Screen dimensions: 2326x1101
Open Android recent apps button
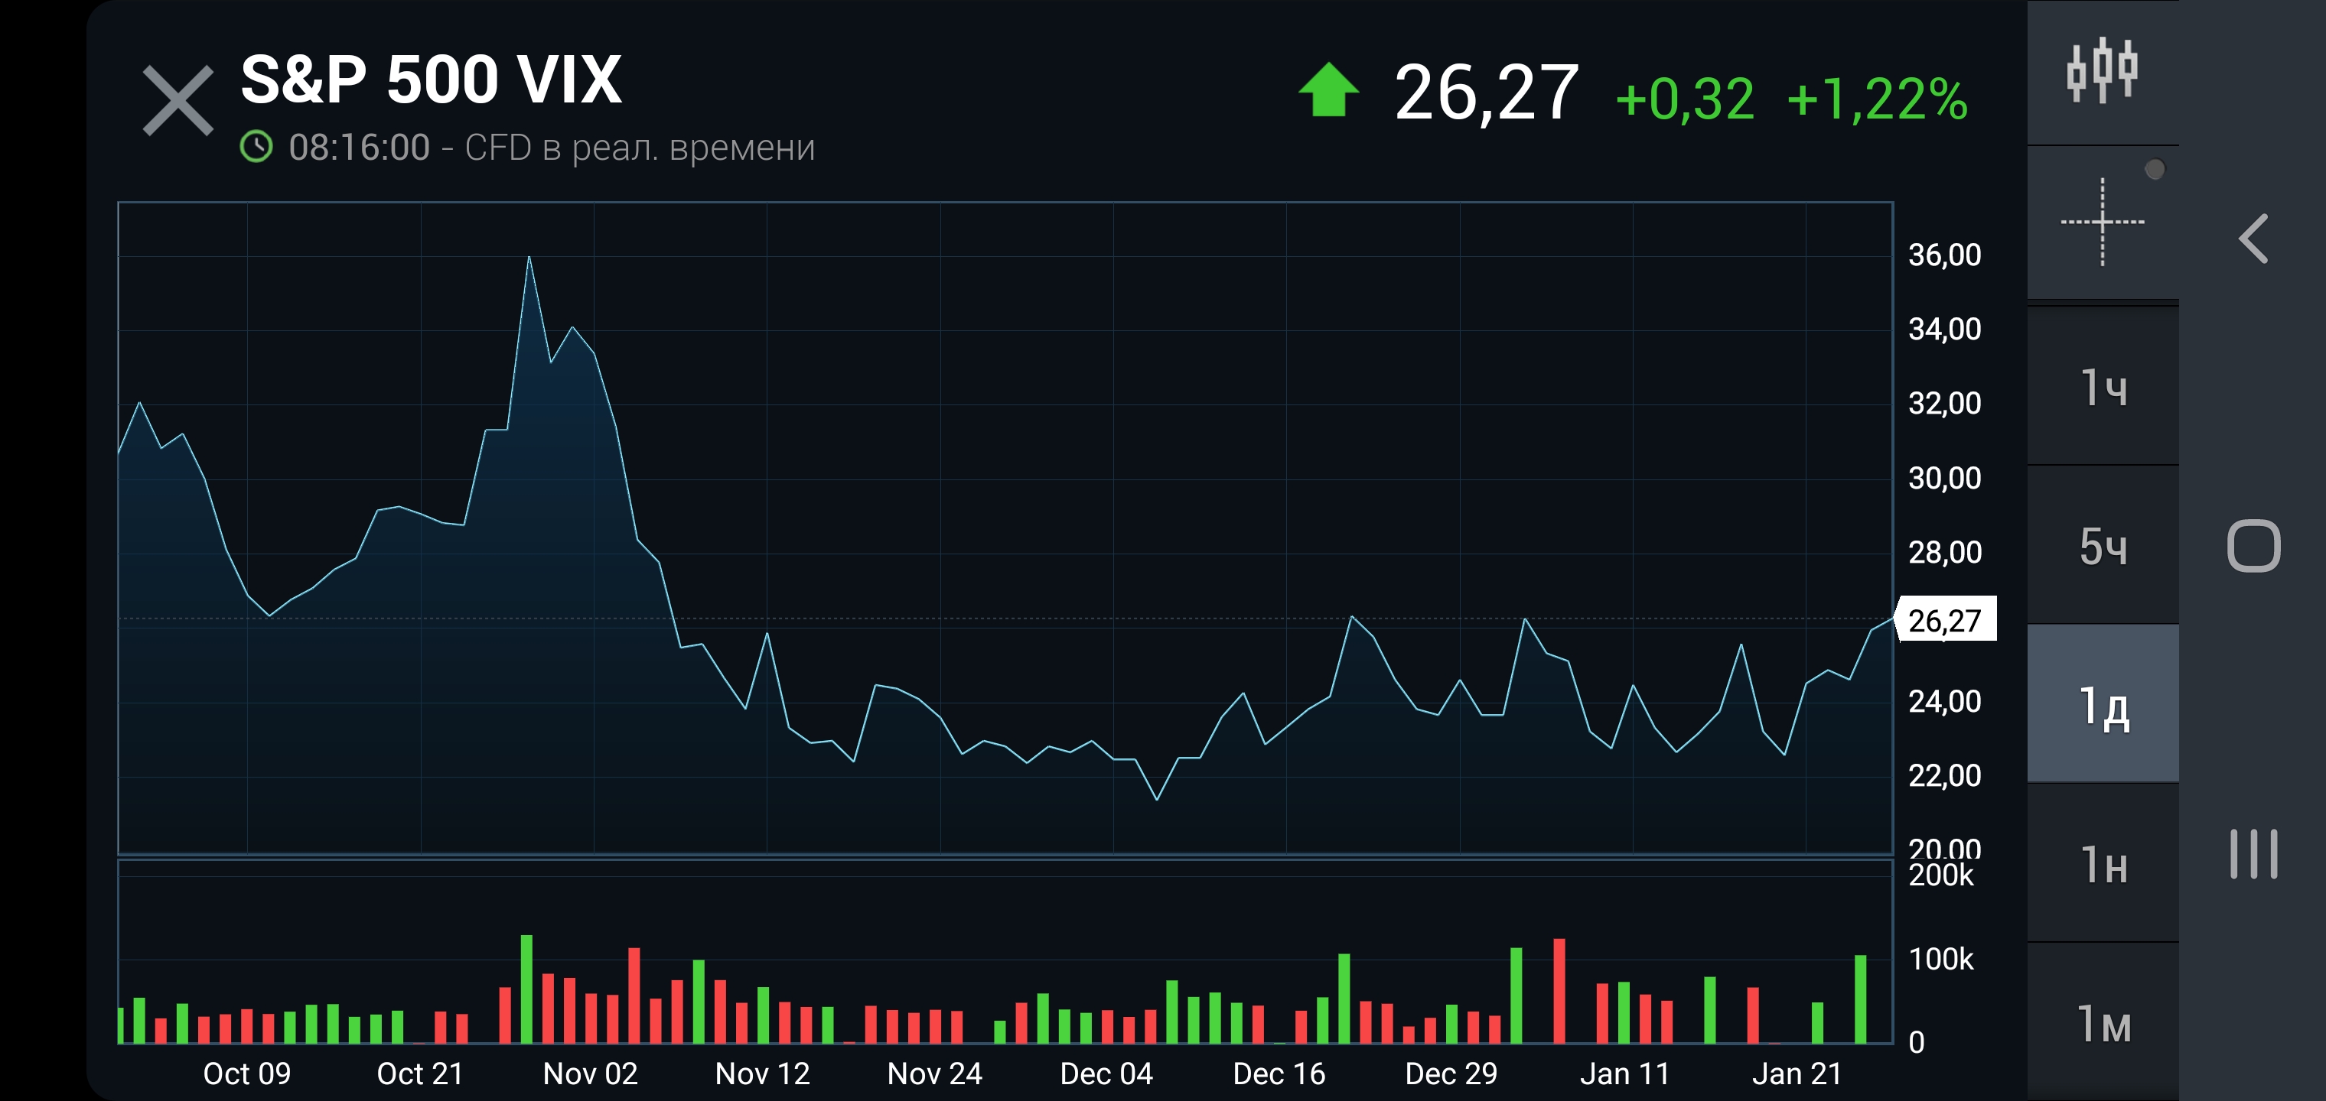point(2254,854)
